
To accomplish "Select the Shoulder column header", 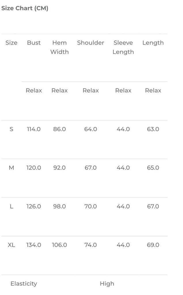I will (x=91, y=43).
